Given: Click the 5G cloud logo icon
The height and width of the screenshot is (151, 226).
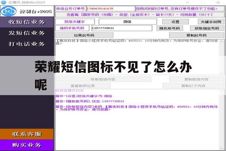Looking at the screenshot, I should pyautogui.click(x=8, y=11).
